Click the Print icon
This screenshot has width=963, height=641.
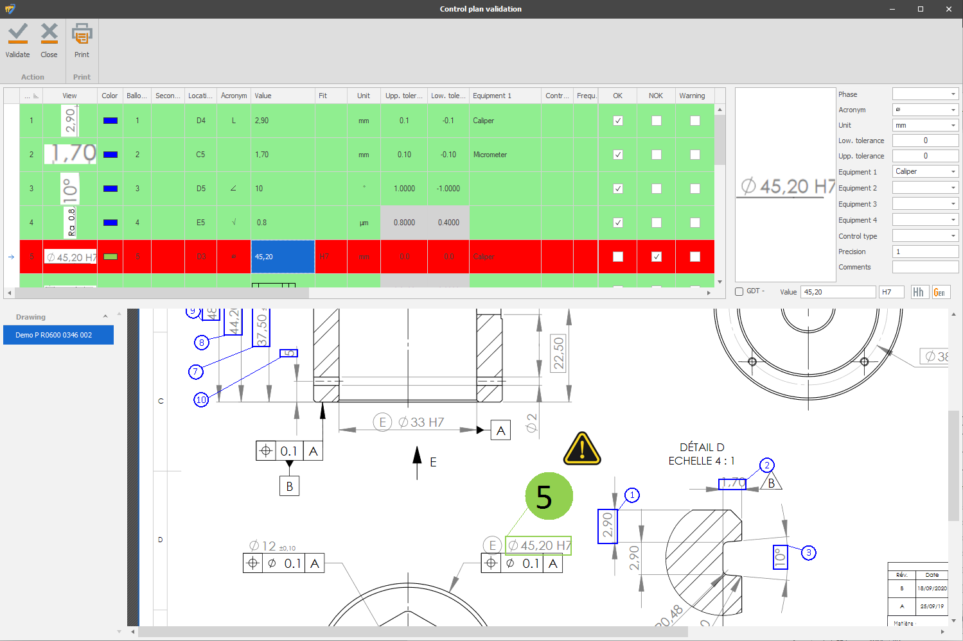(82, 33)
